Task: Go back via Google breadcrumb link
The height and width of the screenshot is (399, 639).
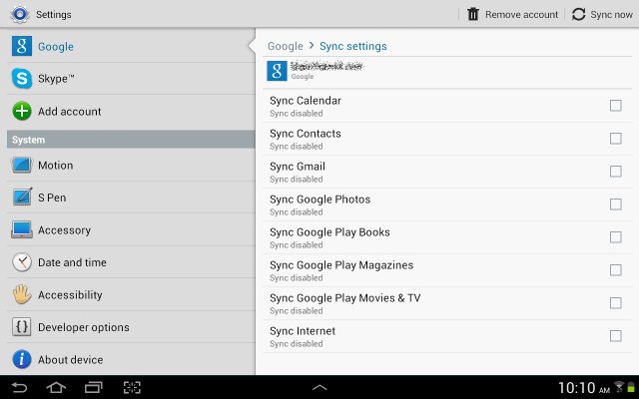Action: click(286, 47)
